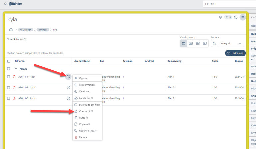Screen dimensions: 256x149
Task: Open file A36-11-111.pdf by name
Action: click(27, 77)
